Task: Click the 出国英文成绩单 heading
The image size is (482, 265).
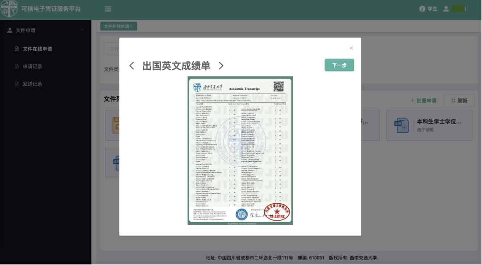Action: 176,66
